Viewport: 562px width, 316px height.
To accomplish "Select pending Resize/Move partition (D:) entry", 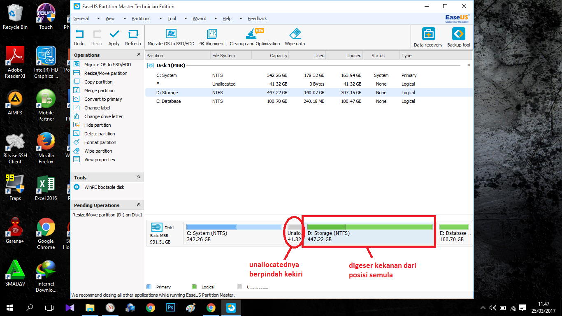I will pos(107,215).
